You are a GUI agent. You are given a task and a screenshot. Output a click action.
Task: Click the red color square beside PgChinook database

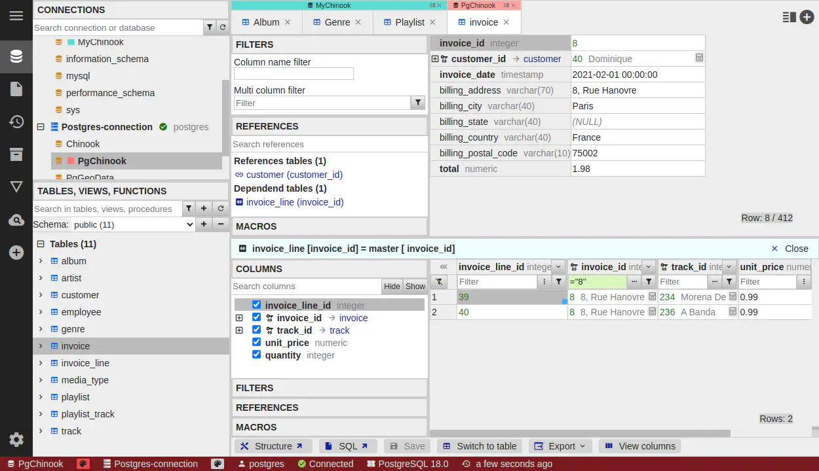71,161
